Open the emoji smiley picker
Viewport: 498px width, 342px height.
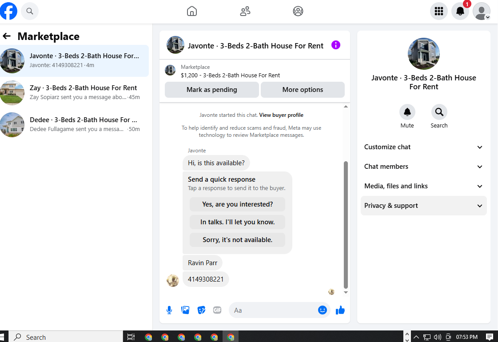pyautogui.click(x=323, y=310)
